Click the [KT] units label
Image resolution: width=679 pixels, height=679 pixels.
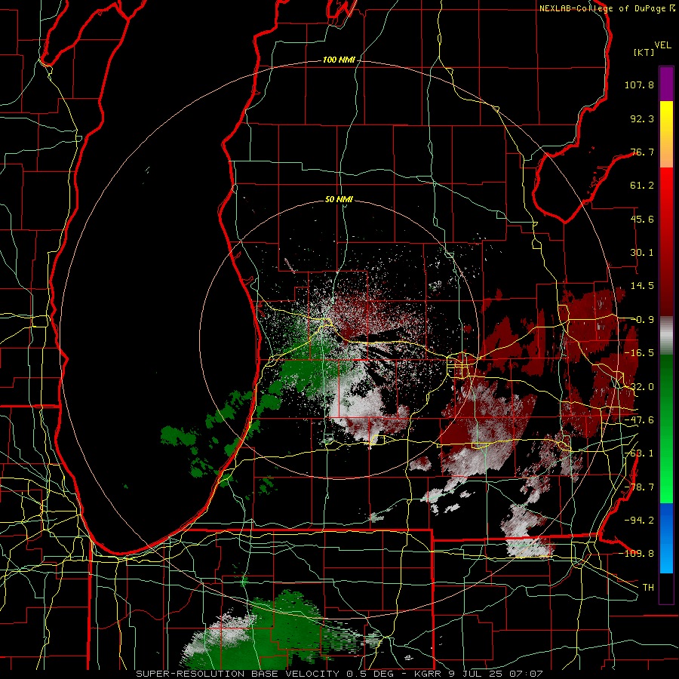[x=644, y=52]
